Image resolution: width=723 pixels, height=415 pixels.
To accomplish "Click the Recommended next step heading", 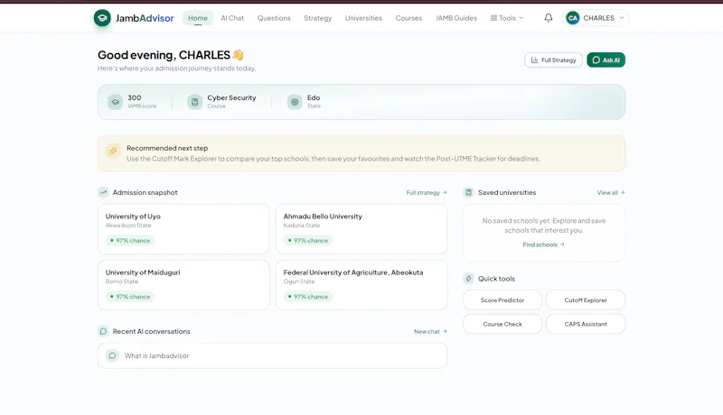I will point(167,148).
